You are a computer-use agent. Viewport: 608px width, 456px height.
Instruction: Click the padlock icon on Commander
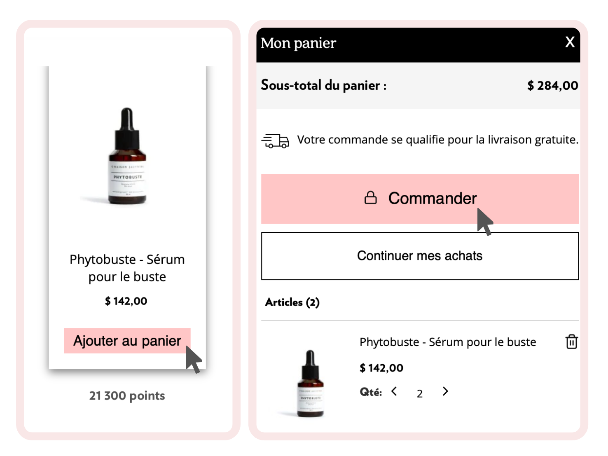click(370, 198)
